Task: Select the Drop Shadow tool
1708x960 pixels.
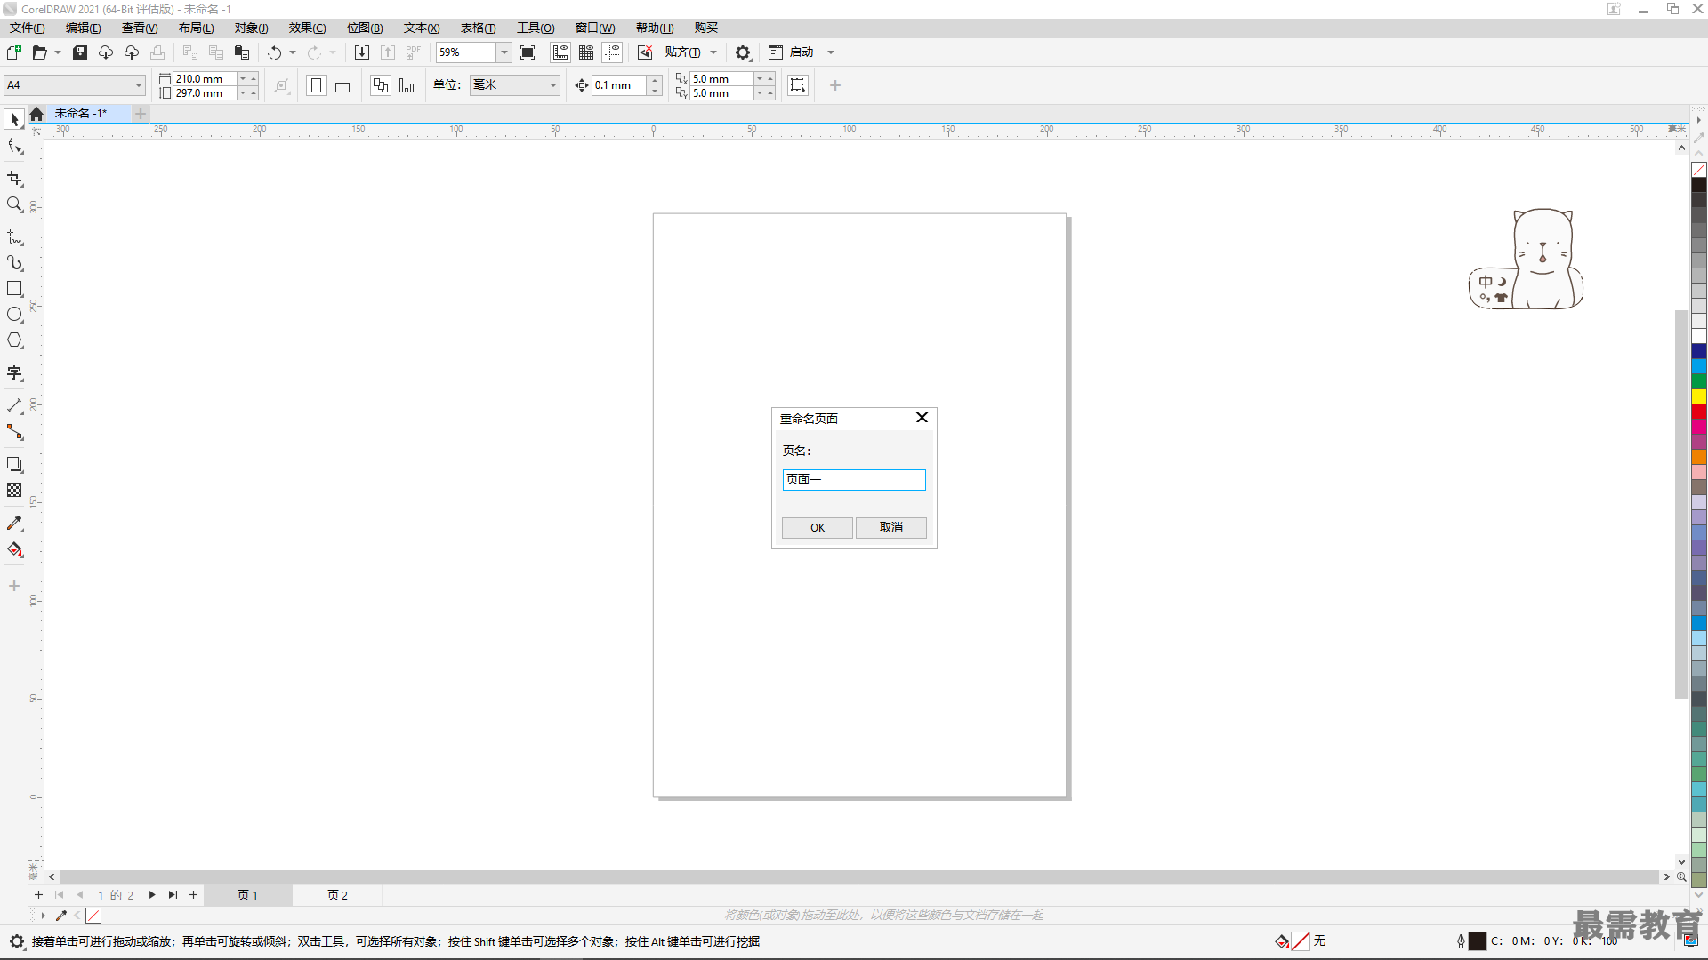Action: (14, 464)
